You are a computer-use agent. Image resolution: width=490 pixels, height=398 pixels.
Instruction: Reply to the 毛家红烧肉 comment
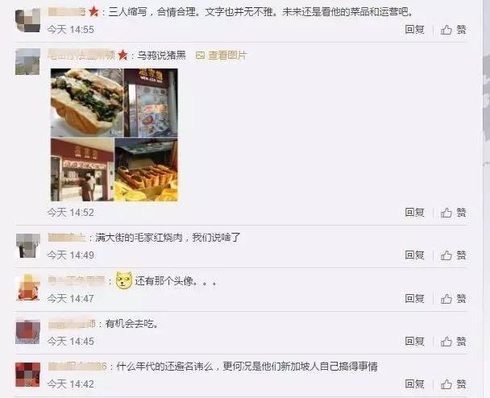414,255
